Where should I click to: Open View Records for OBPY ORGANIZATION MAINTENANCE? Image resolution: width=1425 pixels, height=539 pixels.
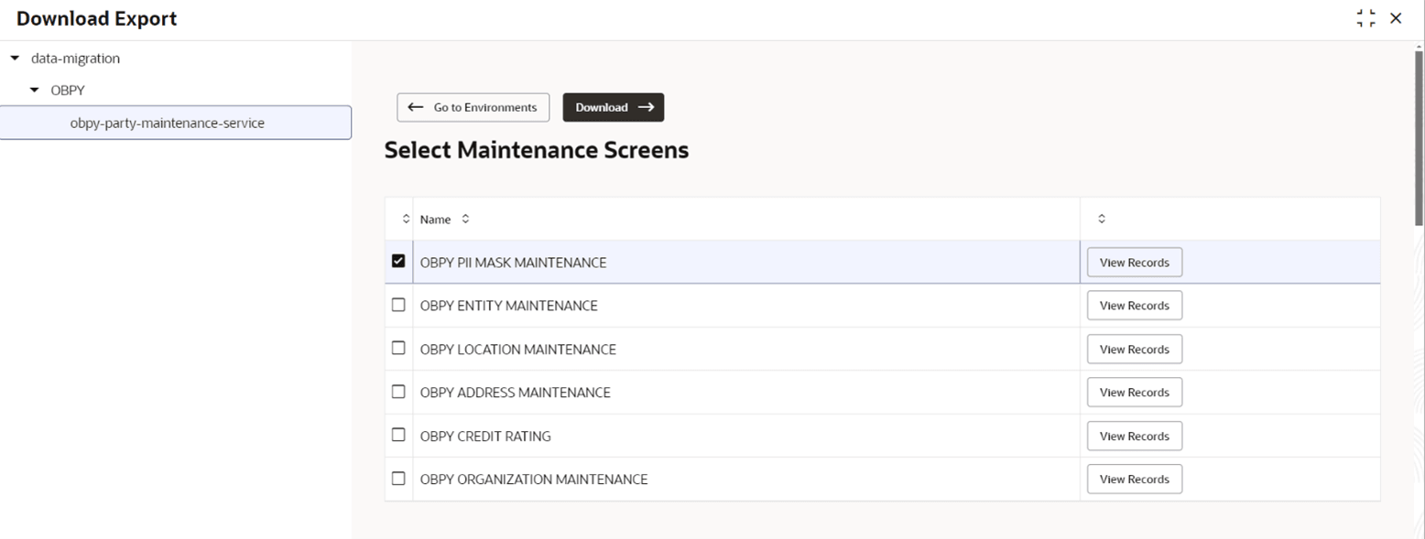click(1135, 479)
